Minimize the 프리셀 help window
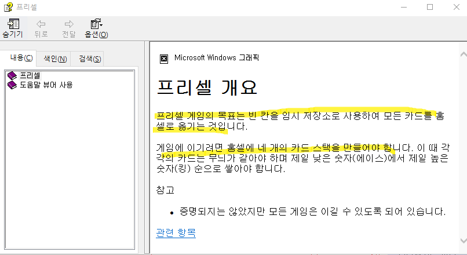This screenshot has height=255, width=467. click(404, 7)
